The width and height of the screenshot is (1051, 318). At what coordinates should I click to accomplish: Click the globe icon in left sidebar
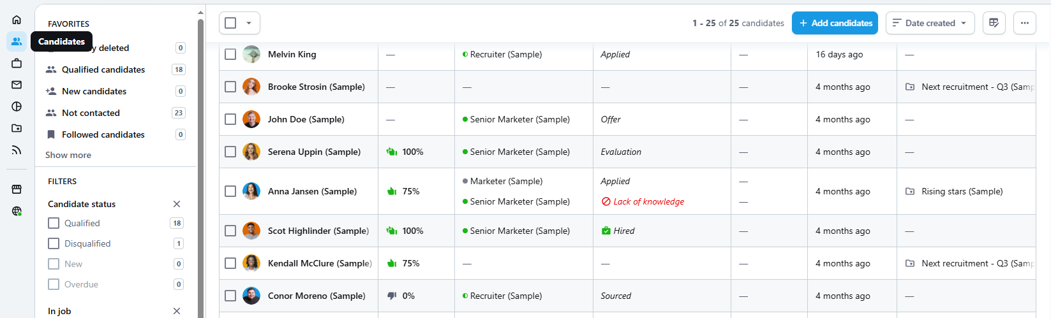(x=17, y=211)
